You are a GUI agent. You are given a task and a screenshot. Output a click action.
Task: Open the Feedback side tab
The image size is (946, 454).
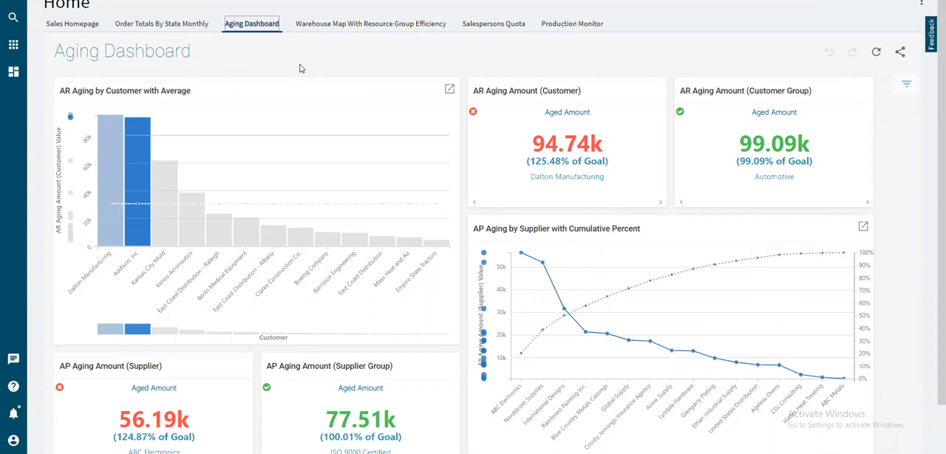931,35
